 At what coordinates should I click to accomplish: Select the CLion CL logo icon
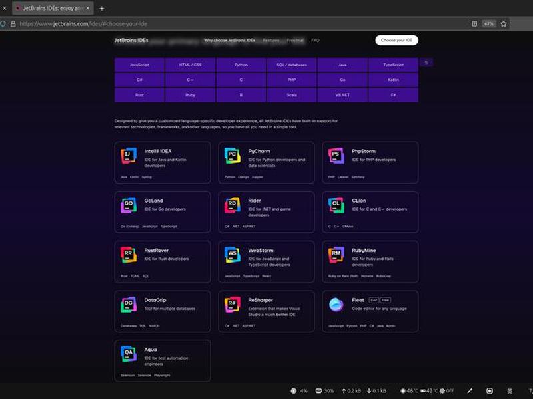pos(336,205)
